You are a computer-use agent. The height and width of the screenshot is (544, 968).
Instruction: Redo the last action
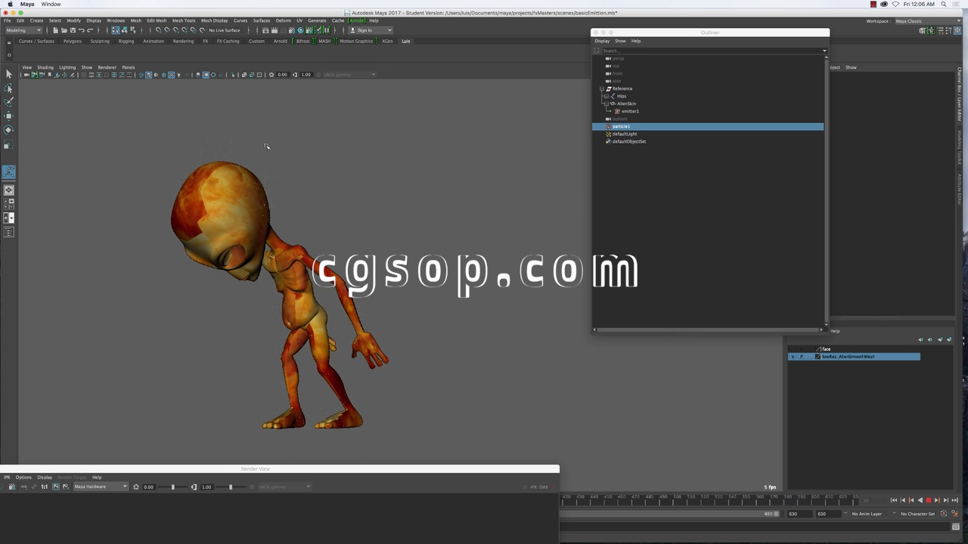(89, 30)
